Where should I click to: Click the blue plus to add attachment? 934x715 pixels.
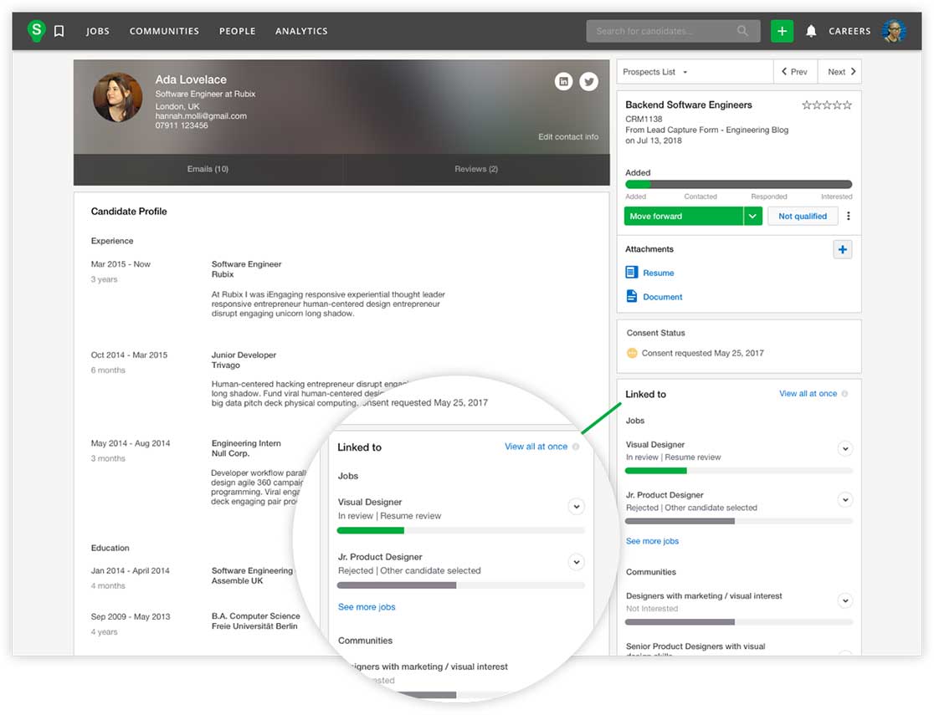tap(842, 249)
